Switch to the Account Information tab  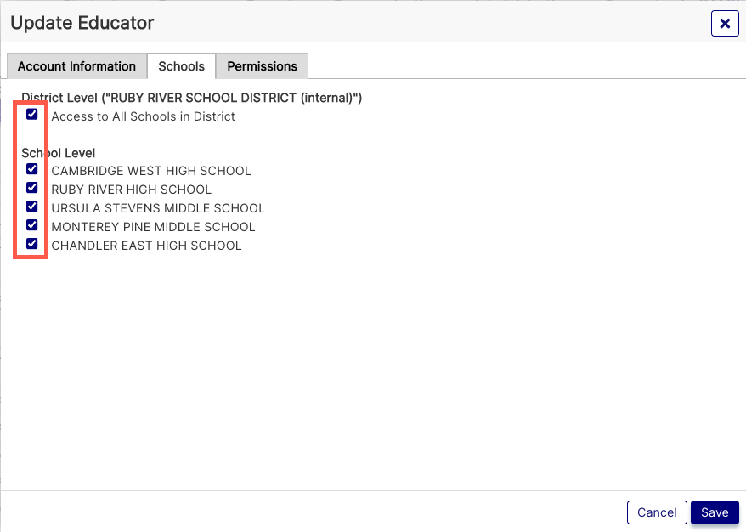pyautogui.click(x=76, y=65)
